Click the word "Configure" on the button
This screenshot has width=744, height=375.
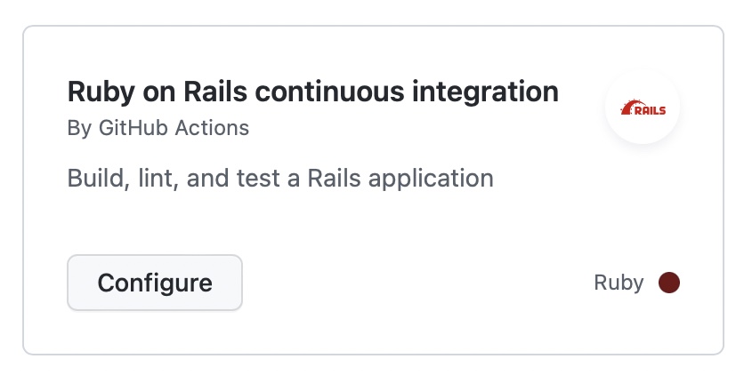(x=155, y=283)
